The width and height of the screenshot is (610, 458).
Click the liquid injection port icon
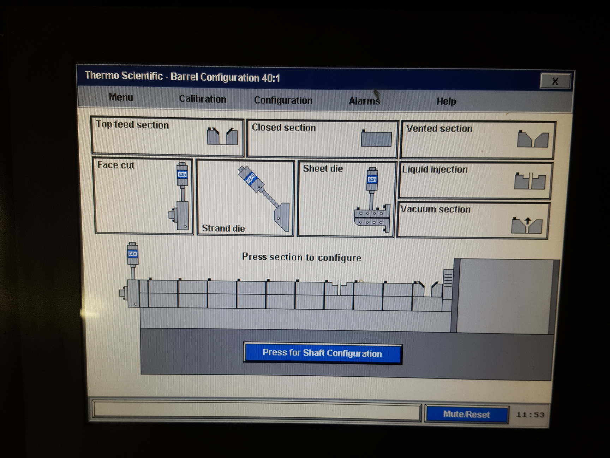530,181
